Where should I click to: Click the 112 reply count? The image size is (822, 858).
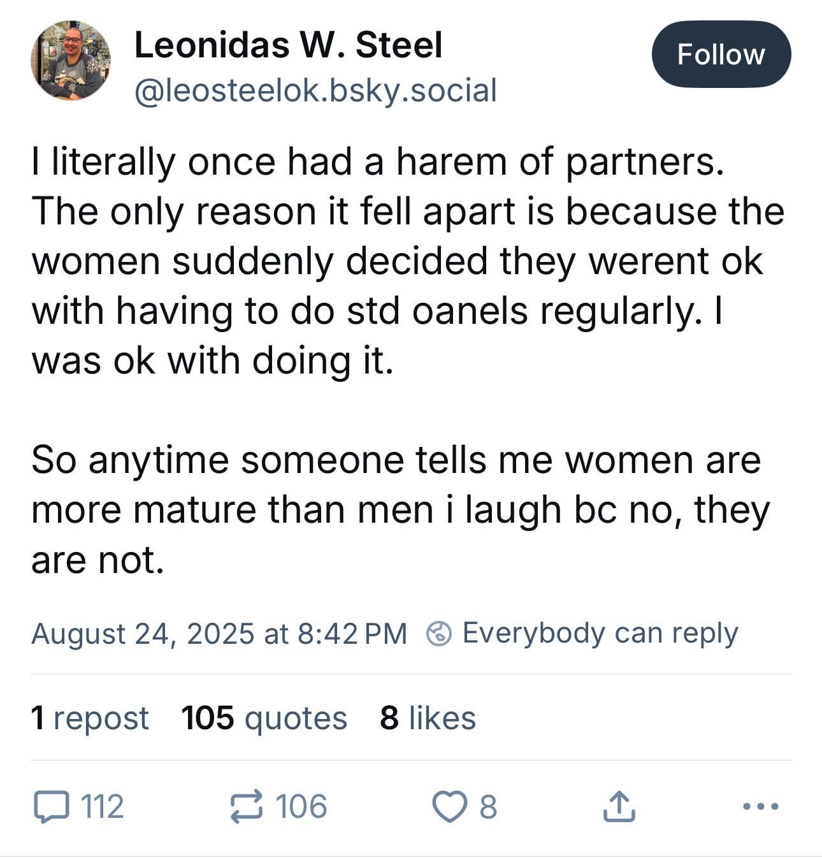(x=103, y=806)
